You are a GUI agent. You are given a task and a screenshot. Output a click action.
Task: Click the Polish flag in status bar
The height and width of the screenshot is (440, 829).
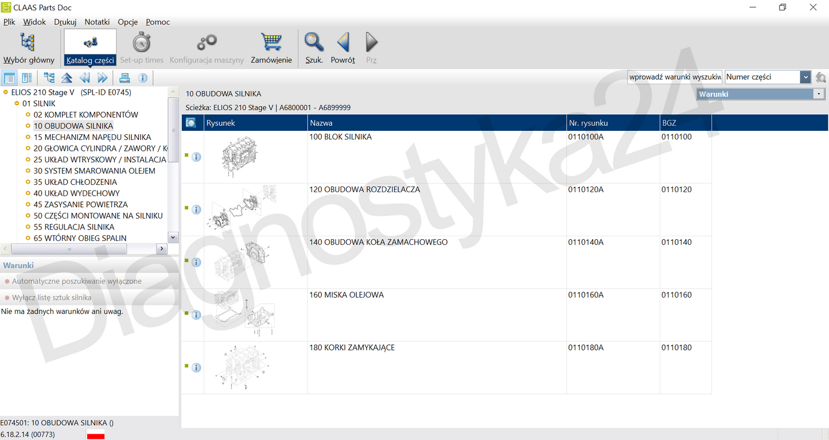click(96, 434)
